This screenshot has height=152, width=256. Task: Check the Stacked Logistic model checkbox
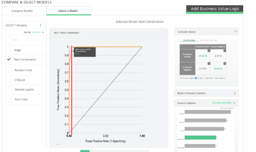tap(8, 89)
